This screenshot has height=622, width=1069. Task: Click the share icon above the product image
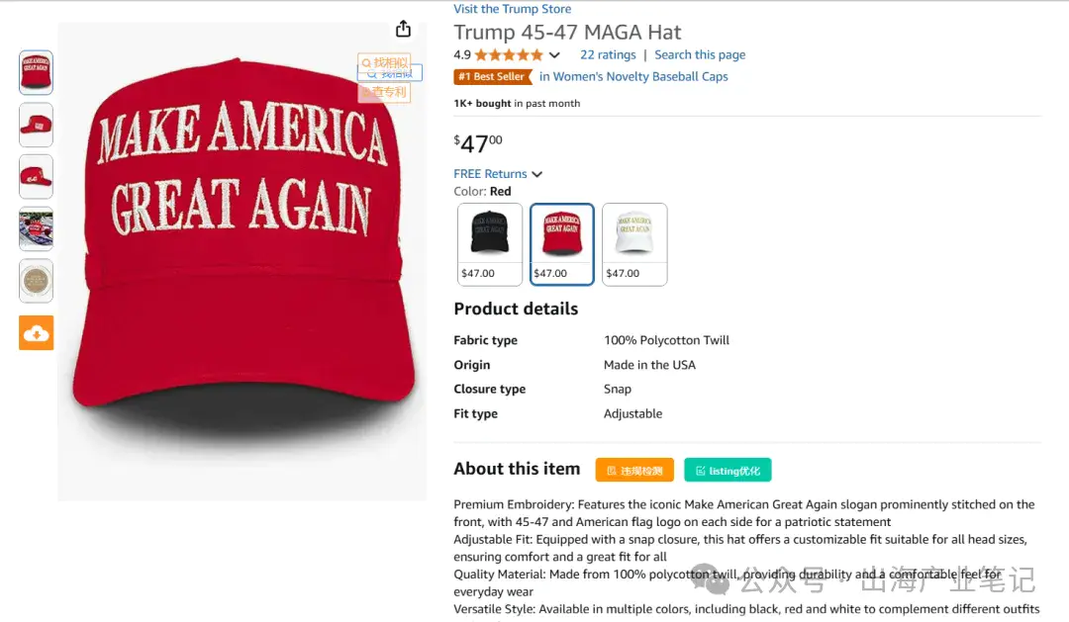[403, 29]
